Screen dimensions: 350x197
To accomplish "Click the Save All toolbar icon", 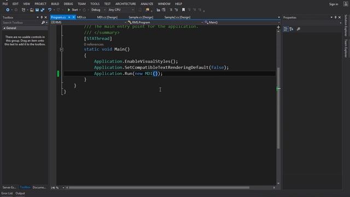I will pyautogui.click(x=43, y=10).
